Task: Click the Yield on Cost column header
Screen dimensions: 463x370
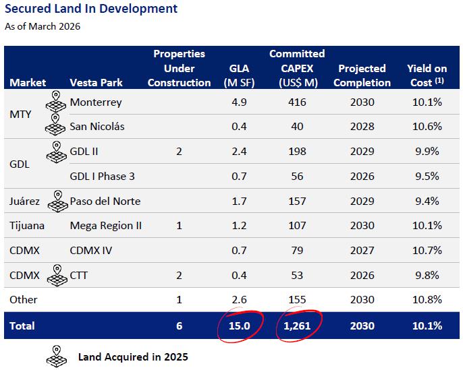Action: pyautogui.click(x=427, y=75)
